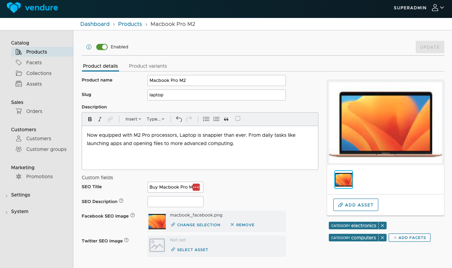Click the Vendure logo
Image resolution: width=452 pixels, height=268 pixels.
tap(33, 8)
